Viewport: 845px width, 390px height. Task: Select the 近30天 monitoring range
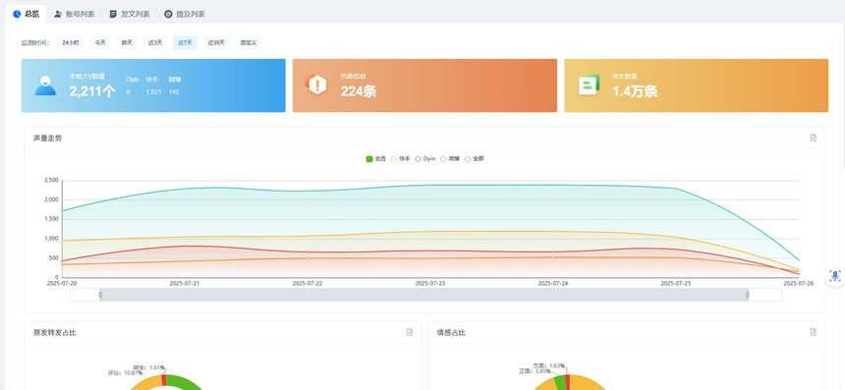[x=216, y=42]
